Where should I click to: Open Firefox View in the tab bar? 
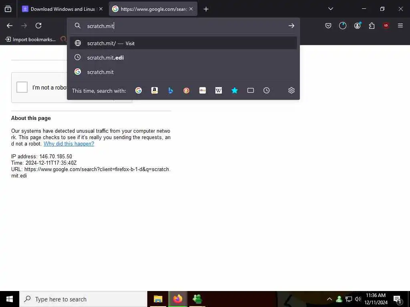(8, 9)
